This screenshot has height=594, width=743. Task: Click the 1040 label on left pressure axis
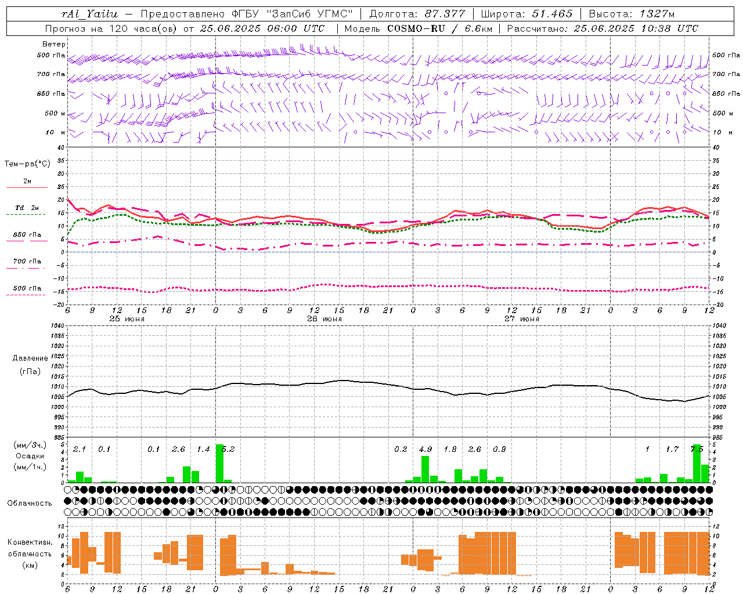click(56, 325)
